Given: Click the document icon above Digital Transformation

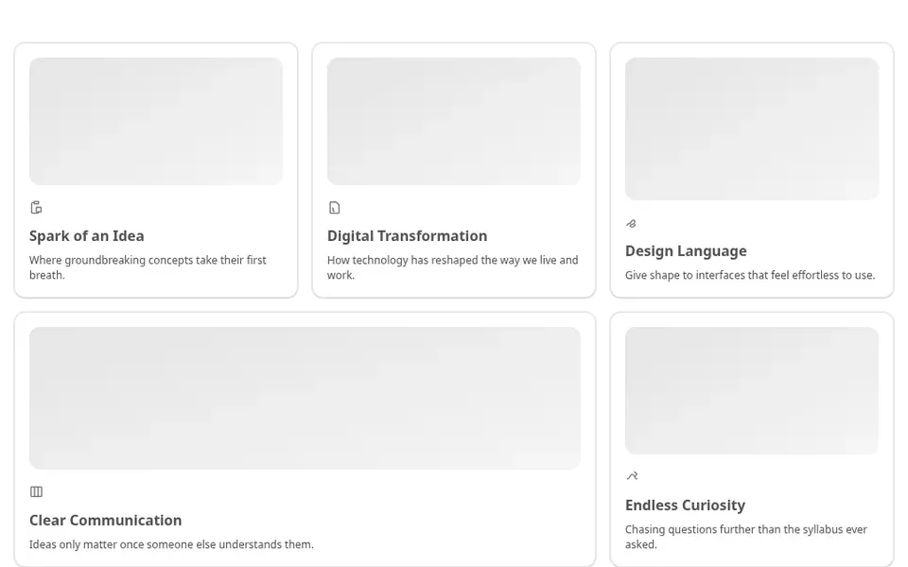Looking at the screenshot, I should [x=334, y=207].
